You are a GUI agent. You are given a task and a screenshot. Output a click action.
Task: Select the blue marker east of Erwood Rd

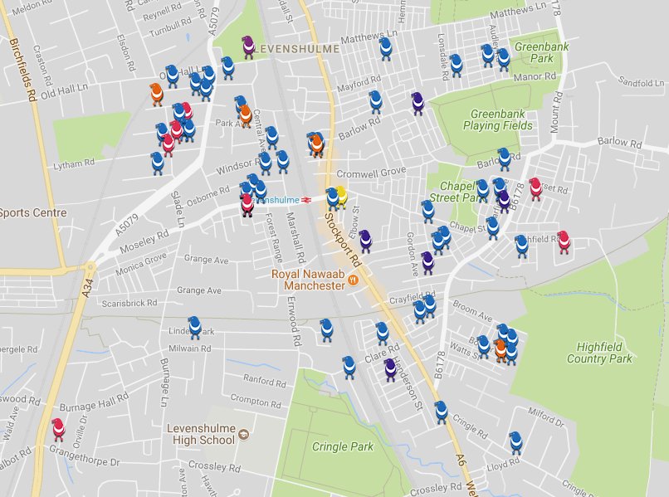point(326,329)
